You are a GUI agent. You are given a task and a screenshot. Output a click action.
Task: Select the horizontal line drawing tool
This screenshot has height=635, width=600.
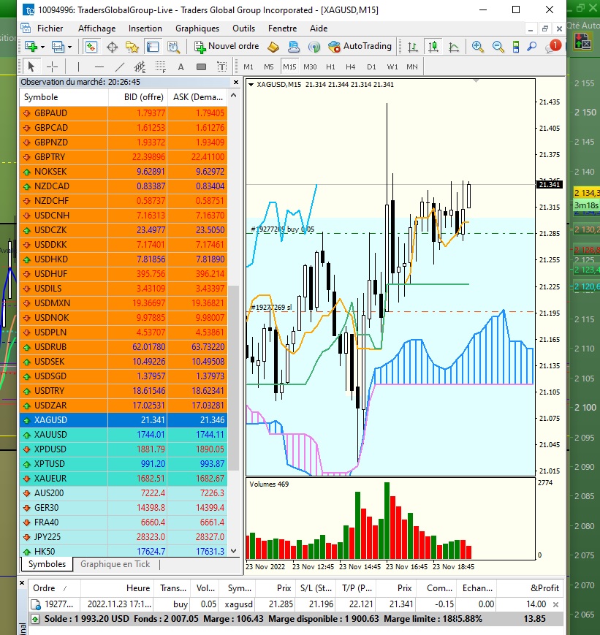[99, 67]
